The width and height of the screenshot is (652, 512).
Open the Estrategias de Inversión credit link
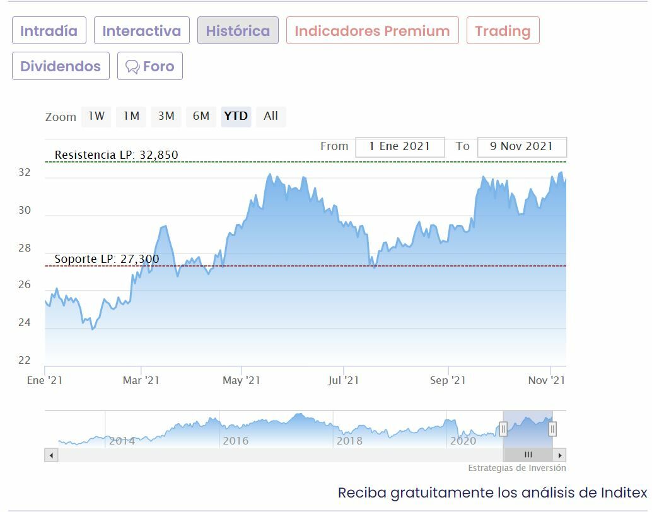(516, 468)
